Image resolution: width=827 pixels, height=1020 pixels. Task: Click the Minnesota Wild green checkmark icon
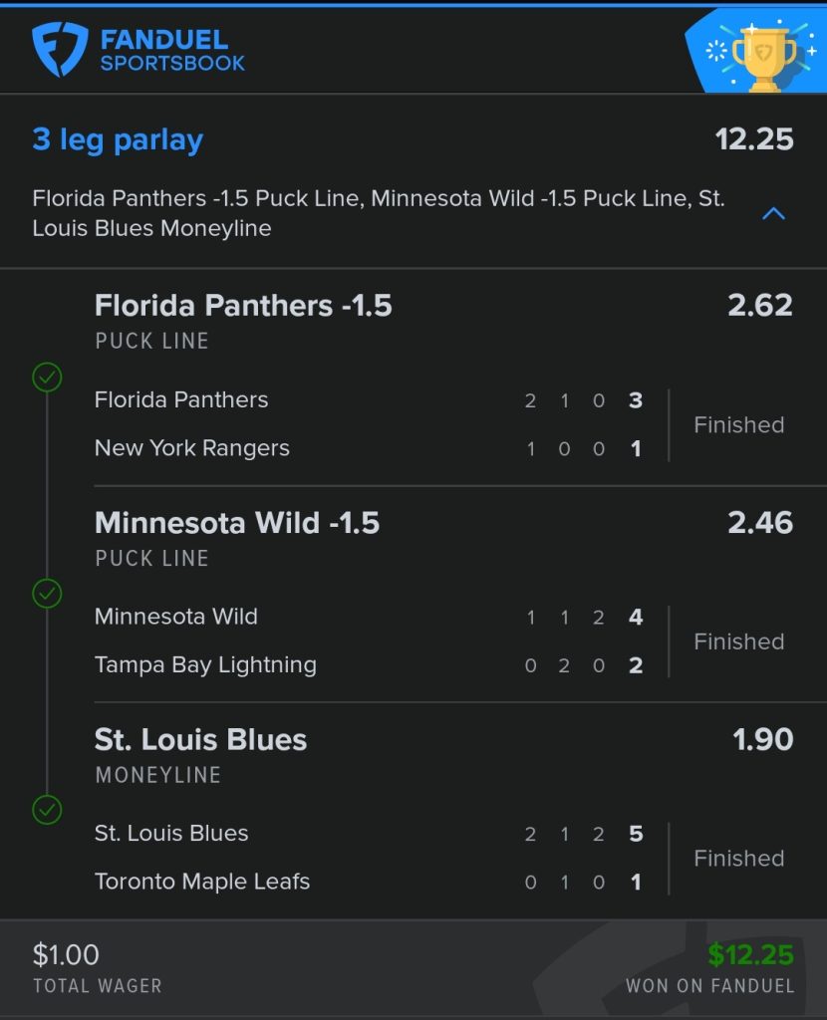pyautogui.click(x=47, y=594)
